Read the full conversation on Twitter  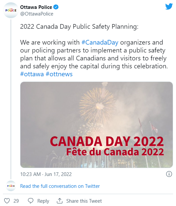point(60,186)
